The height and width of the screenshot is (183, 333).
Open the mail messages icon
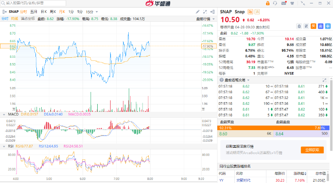click(284, 3)
